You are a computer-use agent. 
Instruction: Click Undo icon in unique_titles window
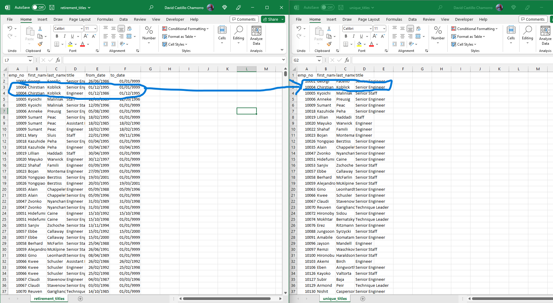pos(299,29)
